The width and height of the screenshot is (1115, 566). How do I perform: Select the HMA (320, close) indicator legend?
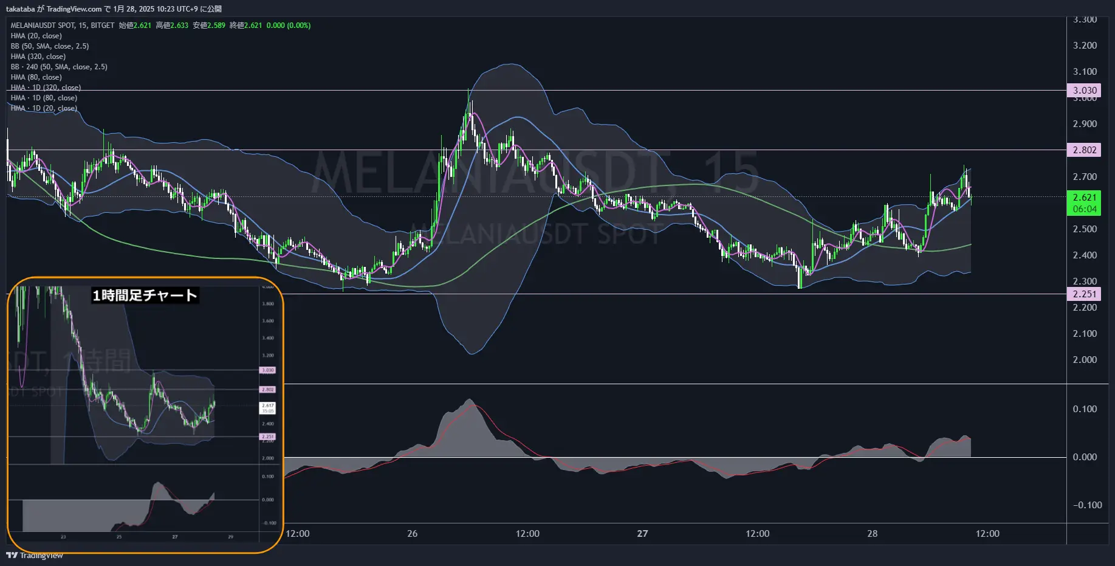point(38,57)
